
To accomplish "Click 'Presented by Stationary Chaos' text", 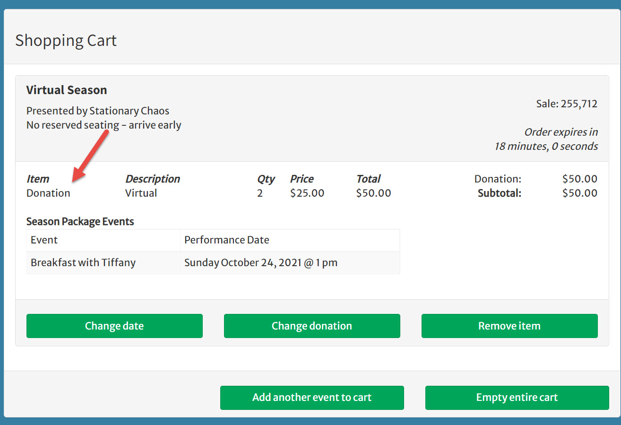I will click(98, 111).
